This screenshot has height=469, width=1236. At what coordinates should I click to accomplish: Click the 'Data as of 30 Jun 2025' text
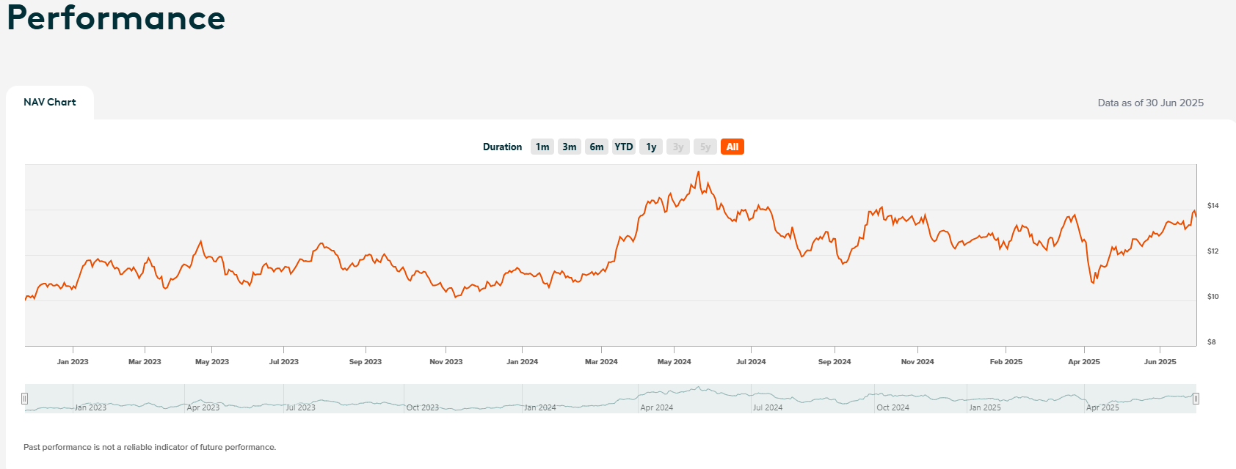click(x=1150, y=103)
